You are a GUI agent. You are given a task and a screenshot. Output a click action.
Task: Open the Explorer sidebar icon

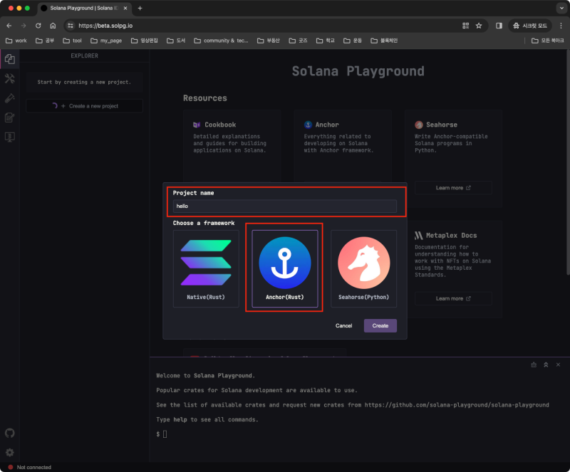pyautogui.click(x=10, y=59)
